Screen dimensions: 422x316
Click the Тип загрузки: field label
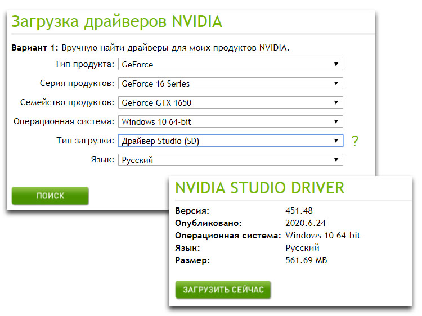point(86,141)
